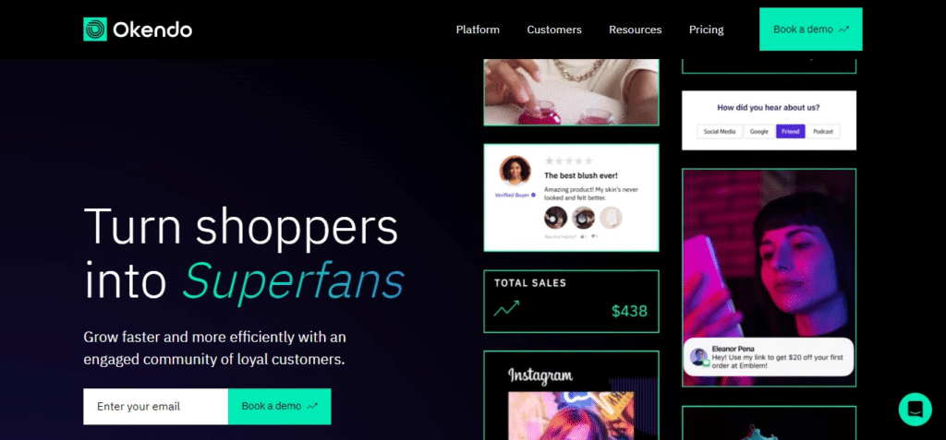This screenshot has height=440, width=946.
Task: Click the Okendo logo icon
Action: pyautogui.click(x=95, y=29)
